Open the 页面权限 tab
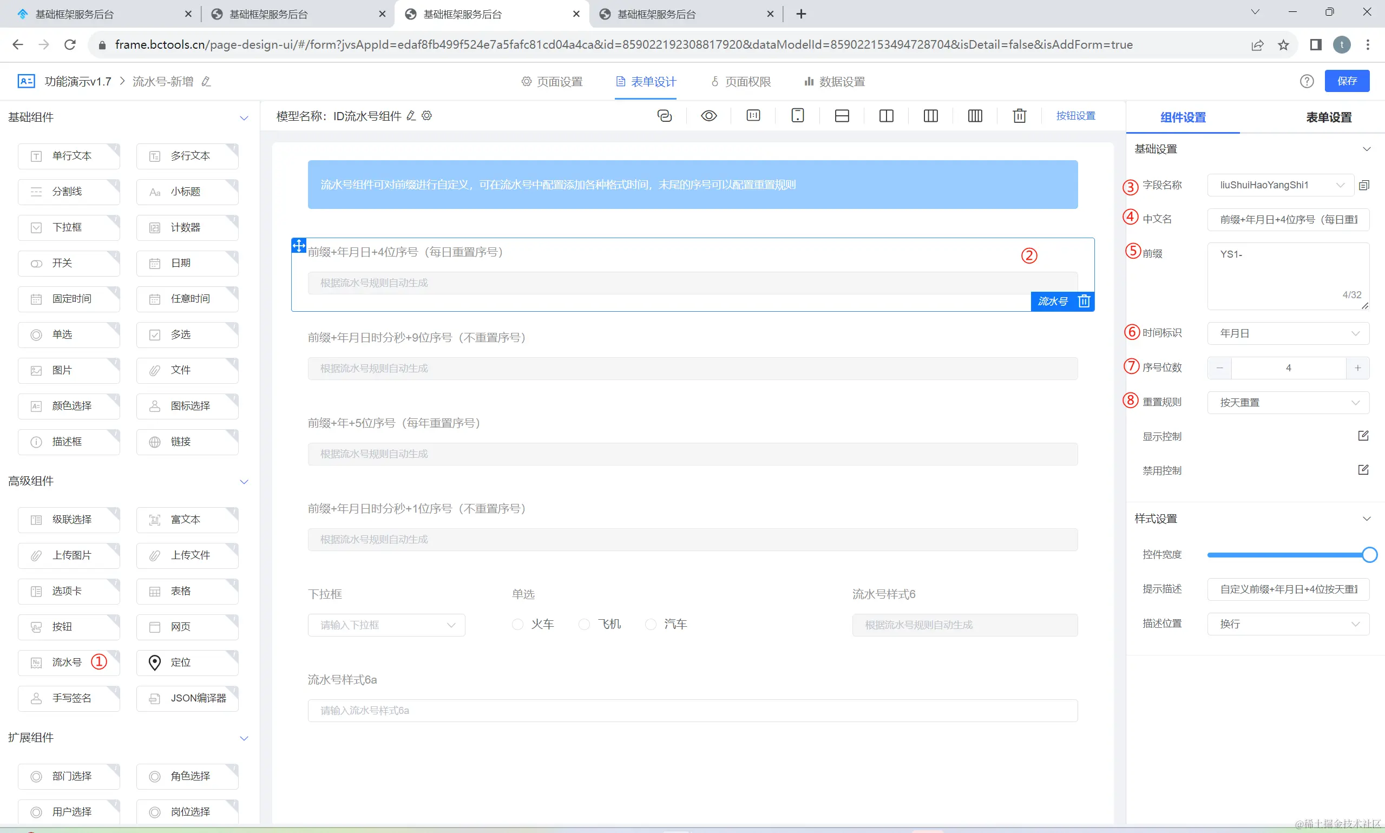This screenshot has height=833, width=1385. (x=741, y=82)
